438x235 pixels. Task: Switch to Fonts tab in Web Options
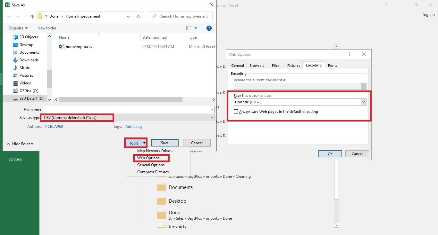click(x=333, y=66)
